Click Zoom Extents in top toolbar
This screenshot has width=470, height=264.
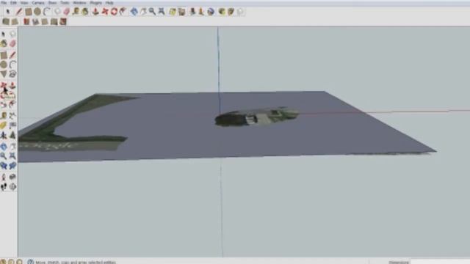coord(162,12)
